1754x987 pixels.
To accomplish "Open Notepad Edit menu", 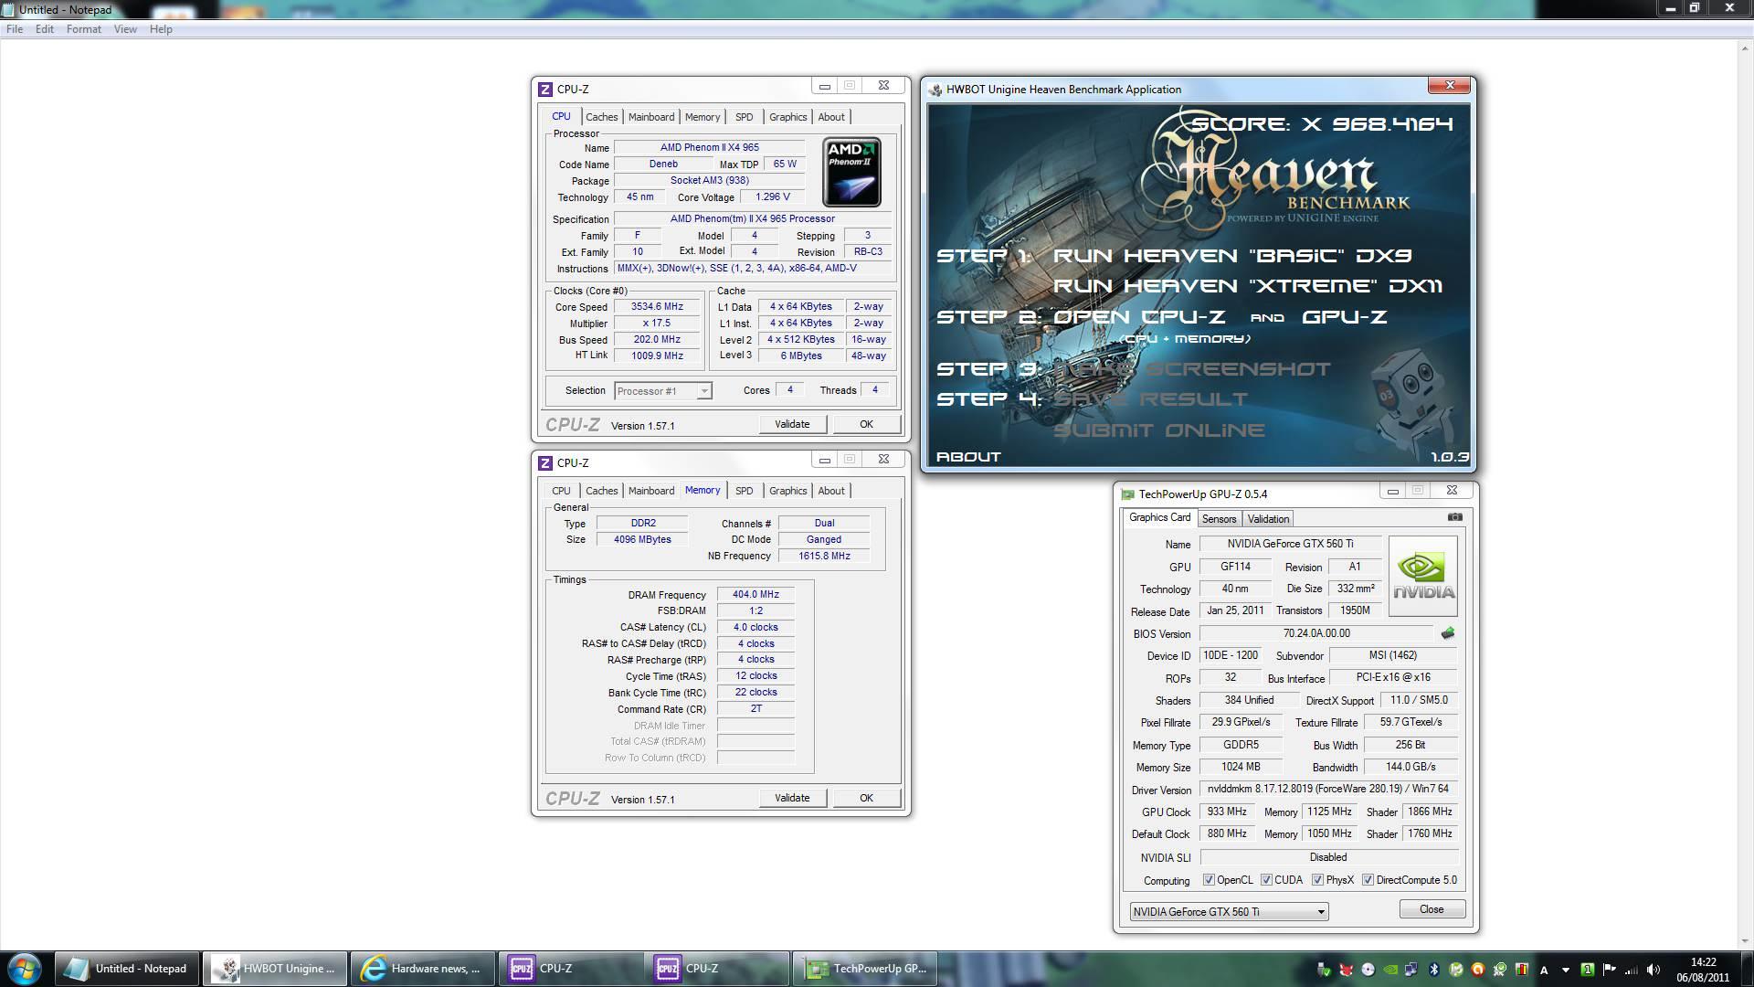I will point(45,29).
